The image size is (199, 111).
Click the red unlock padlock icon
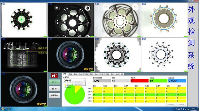(x=54, y=76)
